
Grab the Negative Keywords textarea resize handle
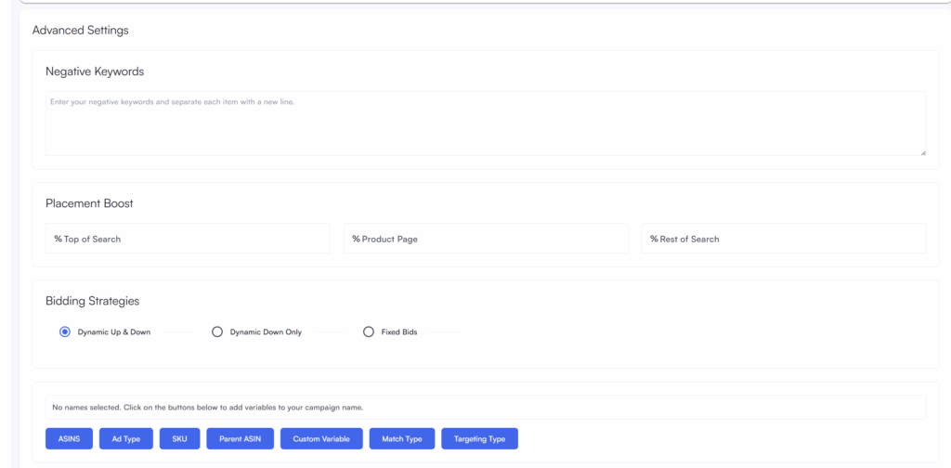922,152
